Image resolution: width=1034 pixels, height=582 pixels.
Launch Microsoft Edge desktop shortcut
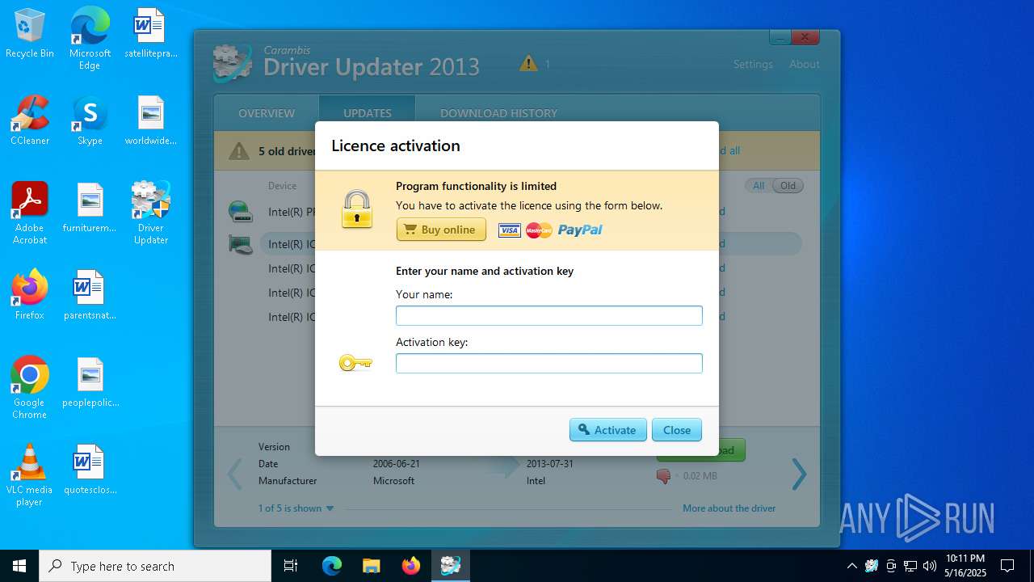[x=90, y=39]
